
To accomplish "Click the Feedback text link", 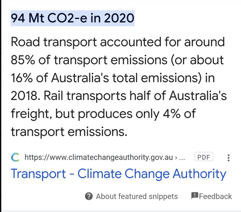I will [x=215, y=196].
